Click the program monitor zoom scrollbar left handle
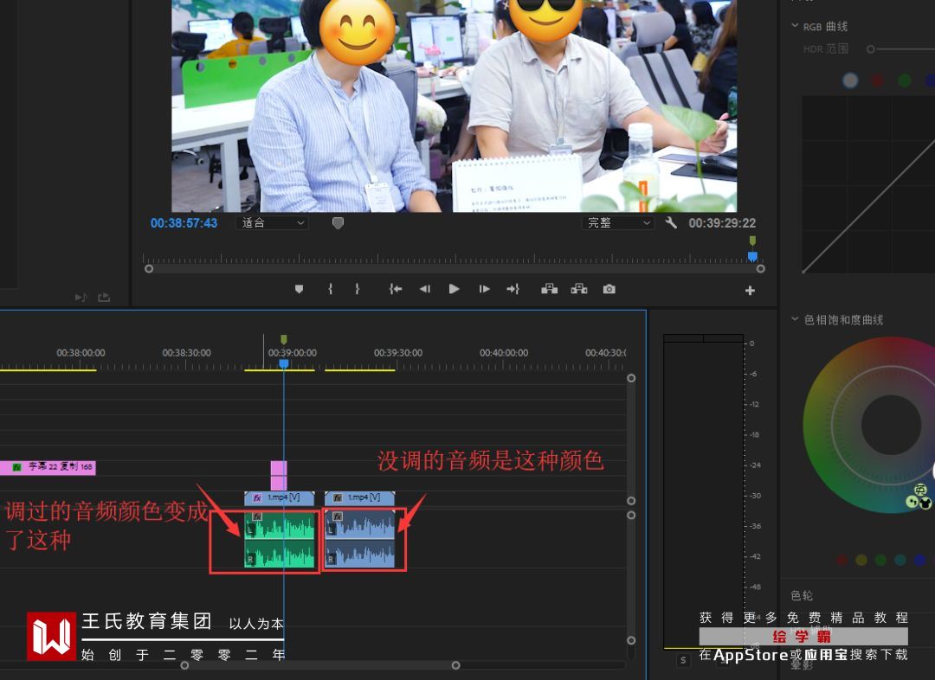This screenshot has width=935, height=680. [149, 269]
